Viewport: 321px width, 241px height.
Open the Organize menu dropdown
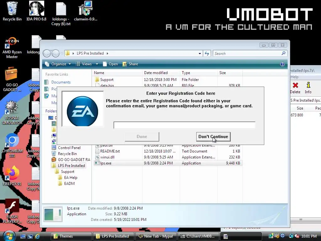(58, 64)
